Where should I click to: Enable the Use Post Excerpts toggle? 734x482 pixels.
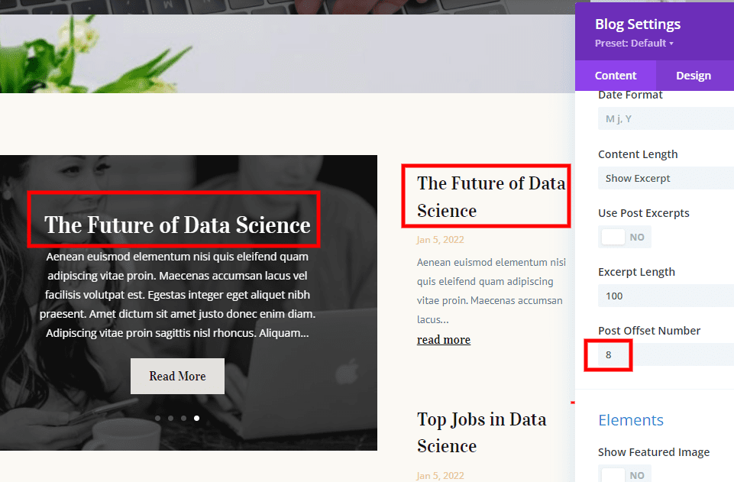tap(625, 237)
